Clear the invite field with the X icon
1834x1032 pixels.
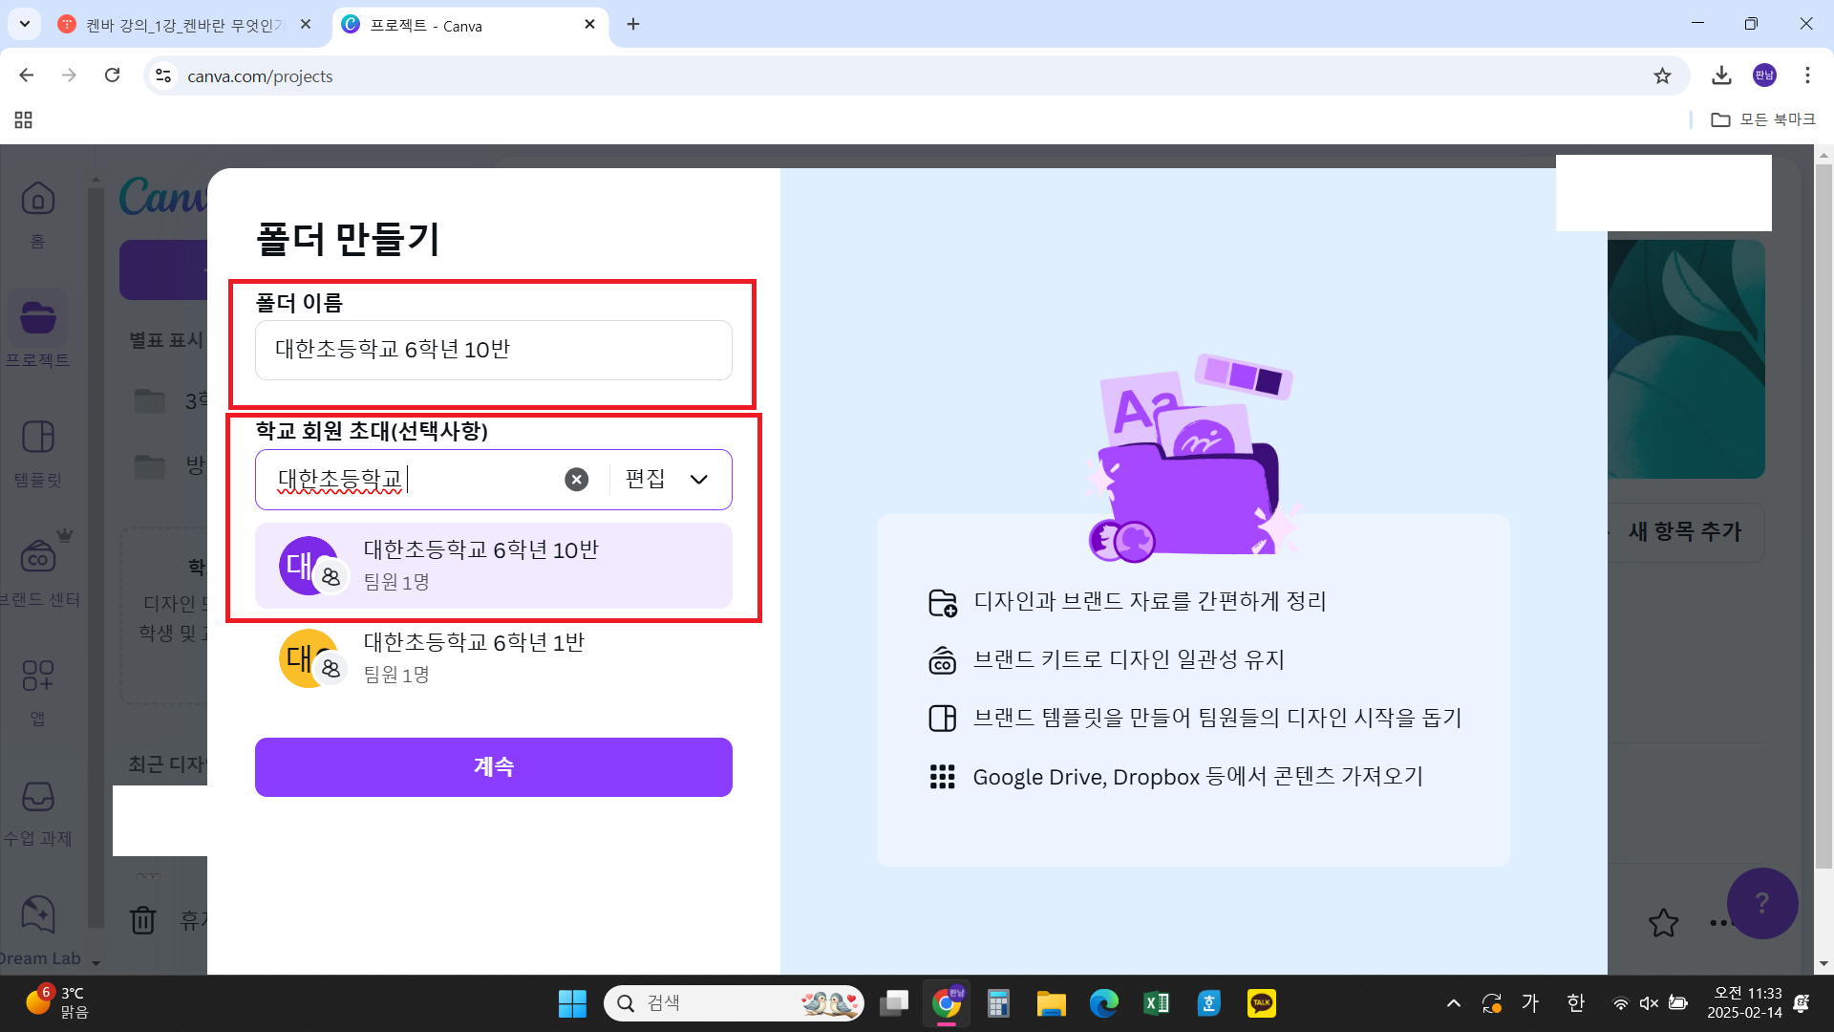coord(576,480)
